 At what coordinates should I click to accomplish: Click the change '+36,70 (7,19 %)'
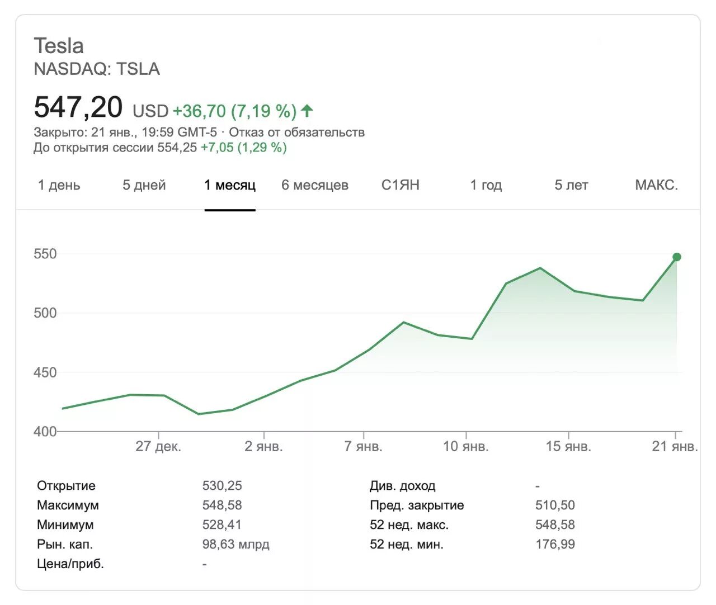234,111
